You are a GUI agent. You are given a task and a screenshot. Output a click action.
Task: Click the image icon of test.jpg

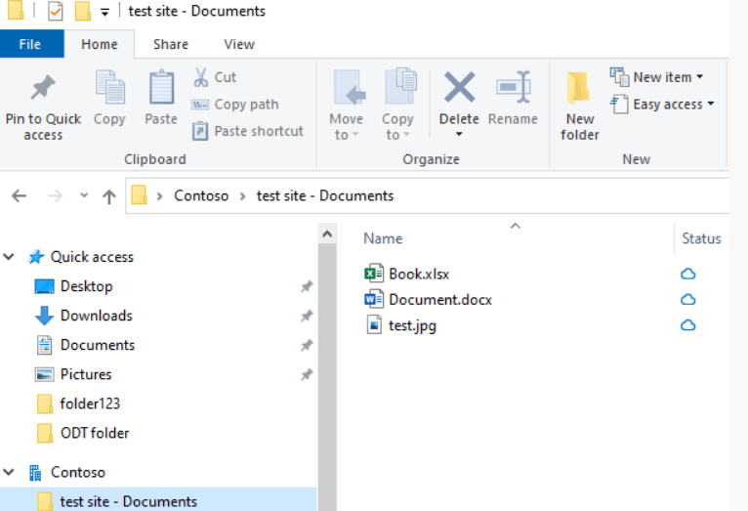point(374,325)
